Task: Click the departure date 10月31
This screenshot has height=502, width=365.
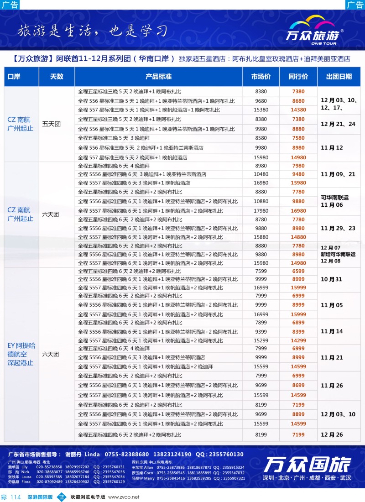Action: [331, 279]
